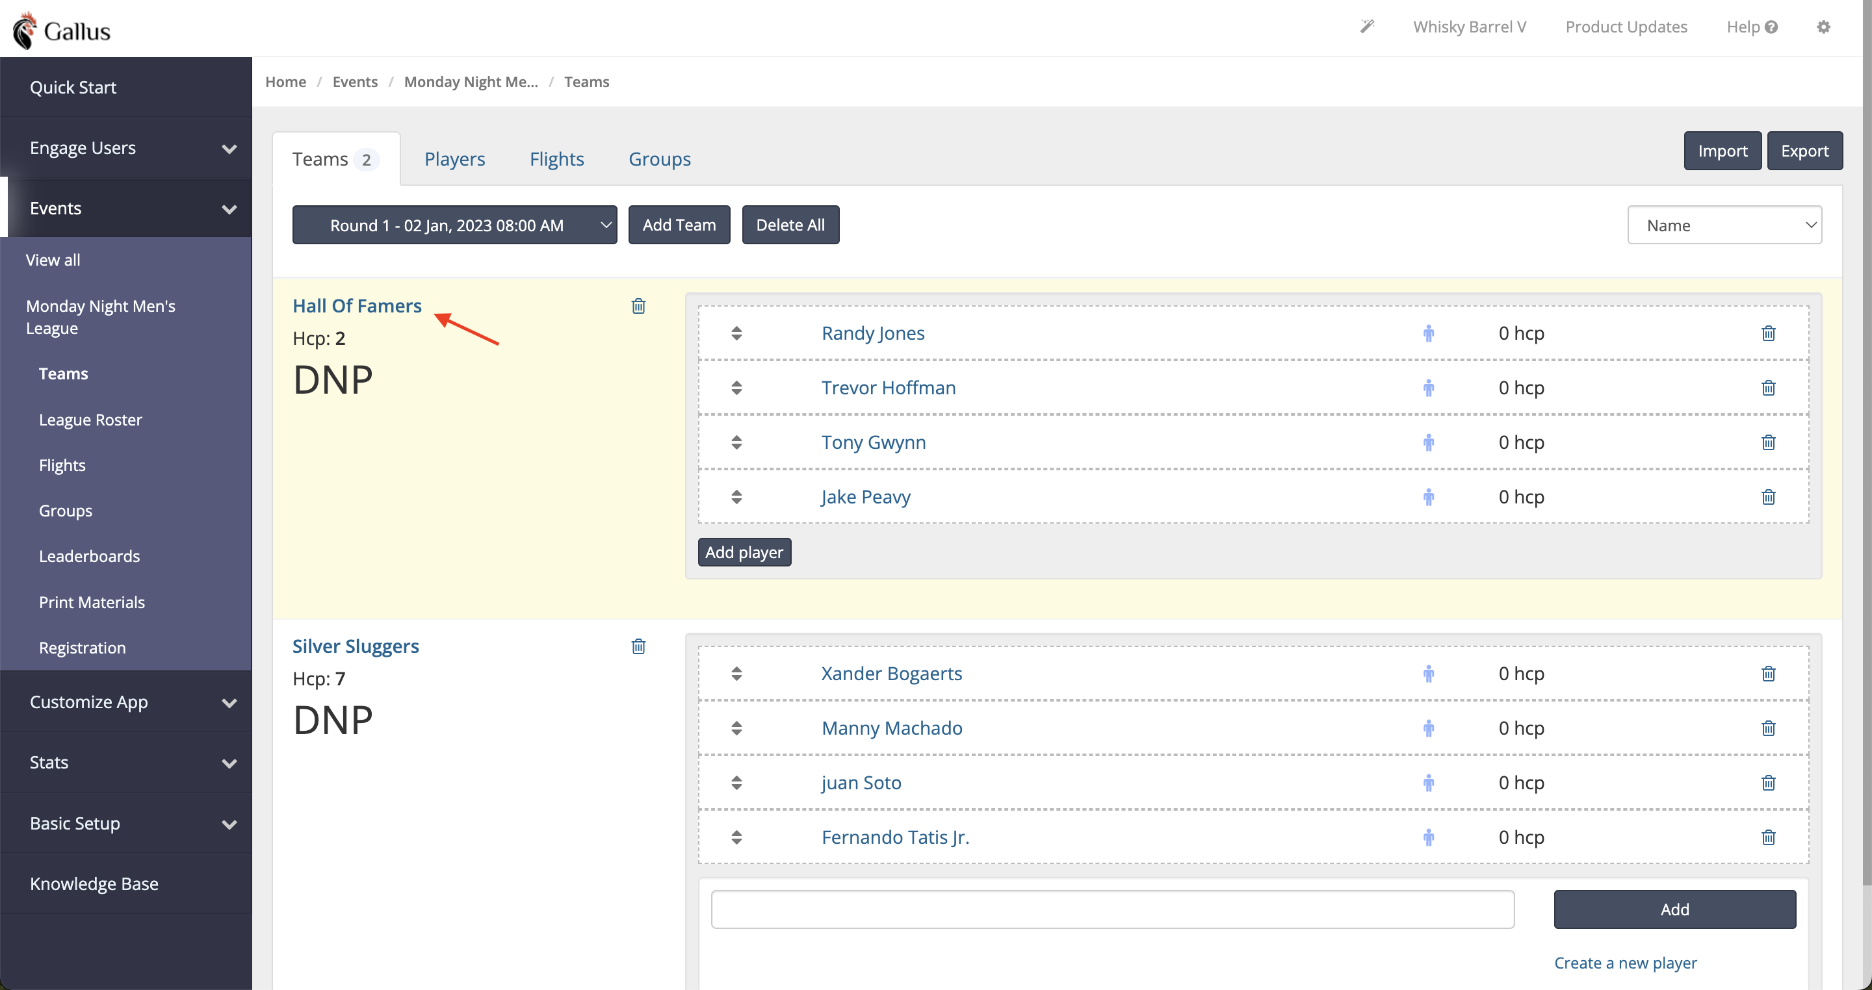Remove Randy Jones with trash icon
The width and height of the screenshot is (1872, 990).
[1768, 333]
